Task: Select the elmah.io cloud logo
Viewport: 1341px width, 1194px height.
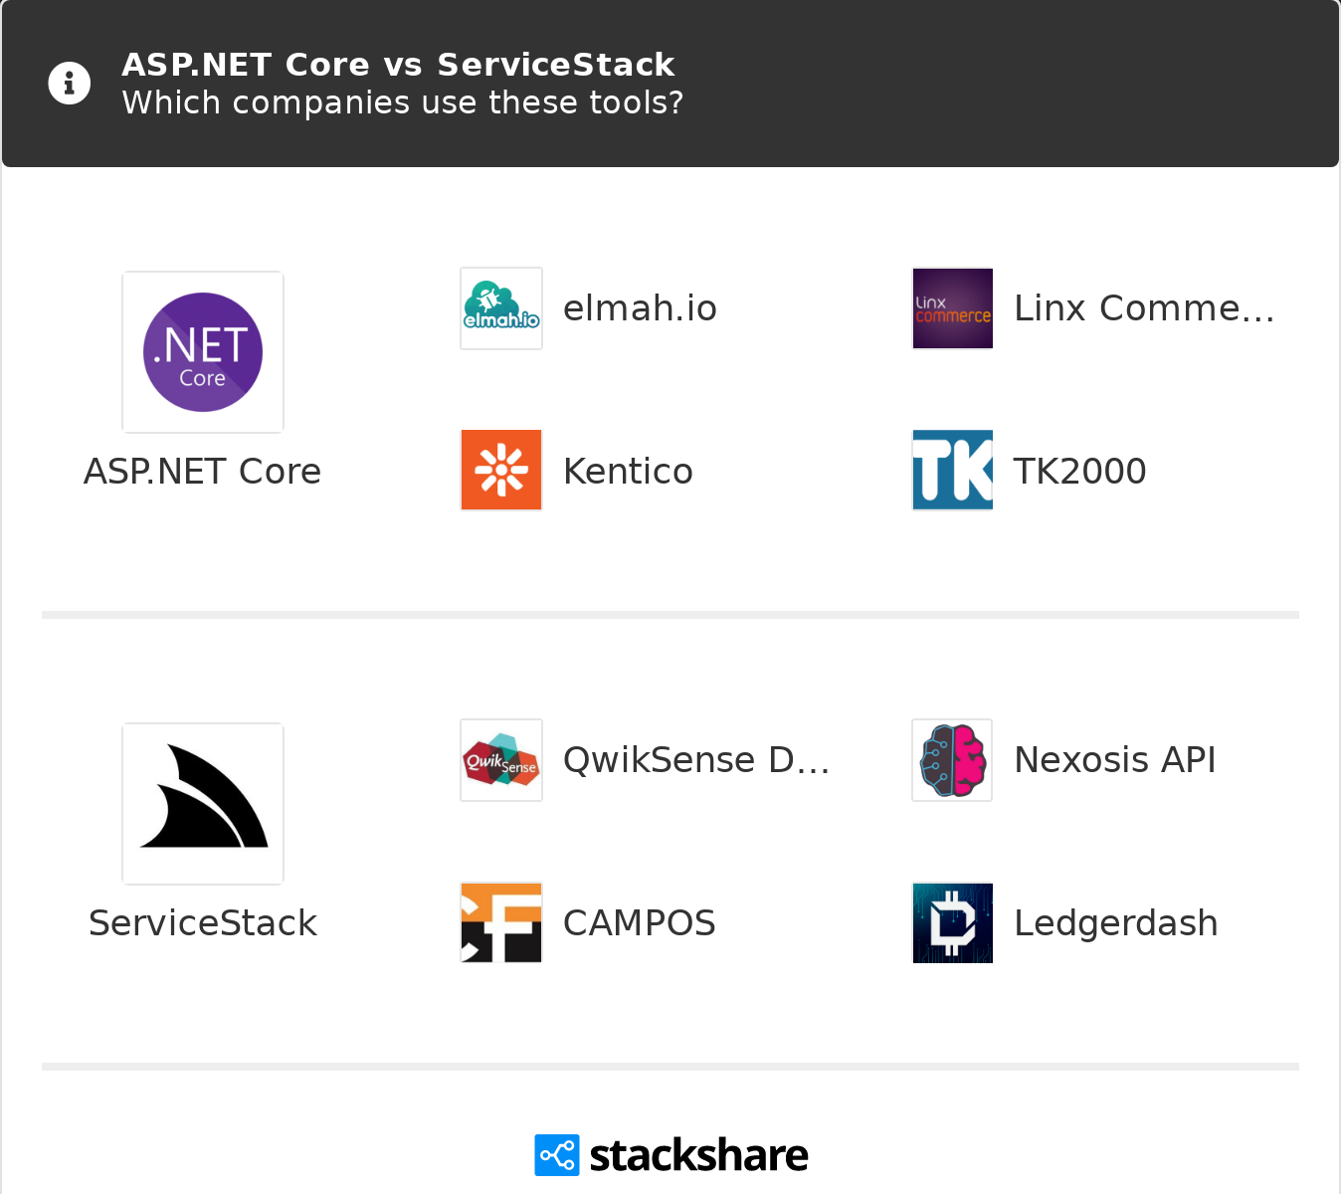Action: click(501, 308)
